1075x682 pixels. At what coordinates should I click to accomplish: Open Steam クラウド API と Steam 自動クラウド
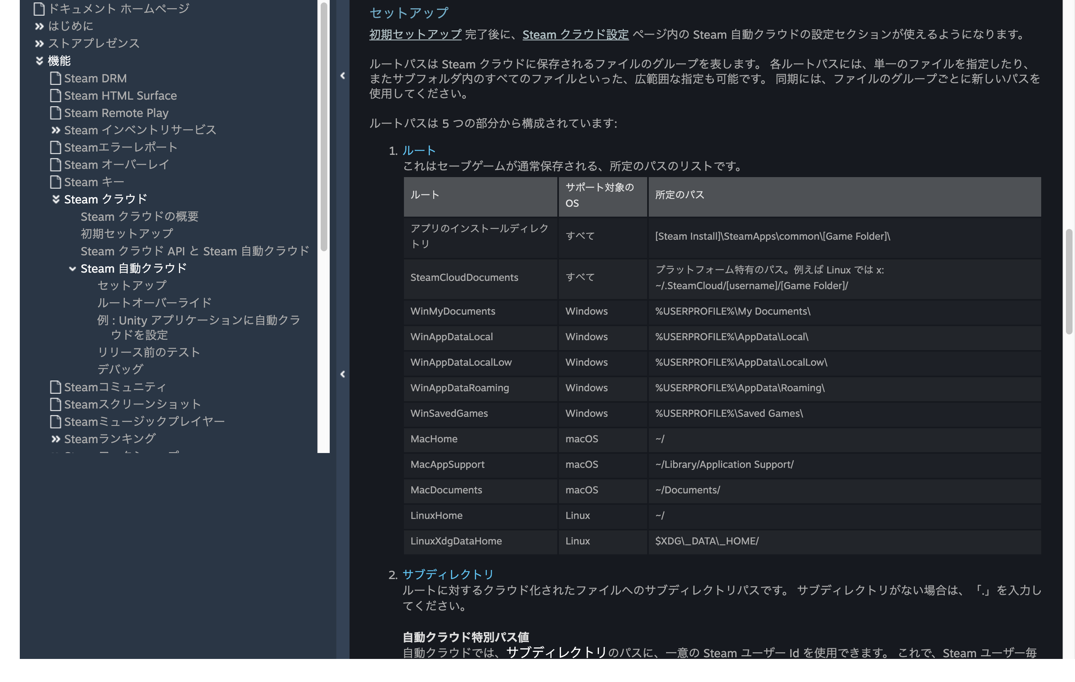(x=195, y=252)
